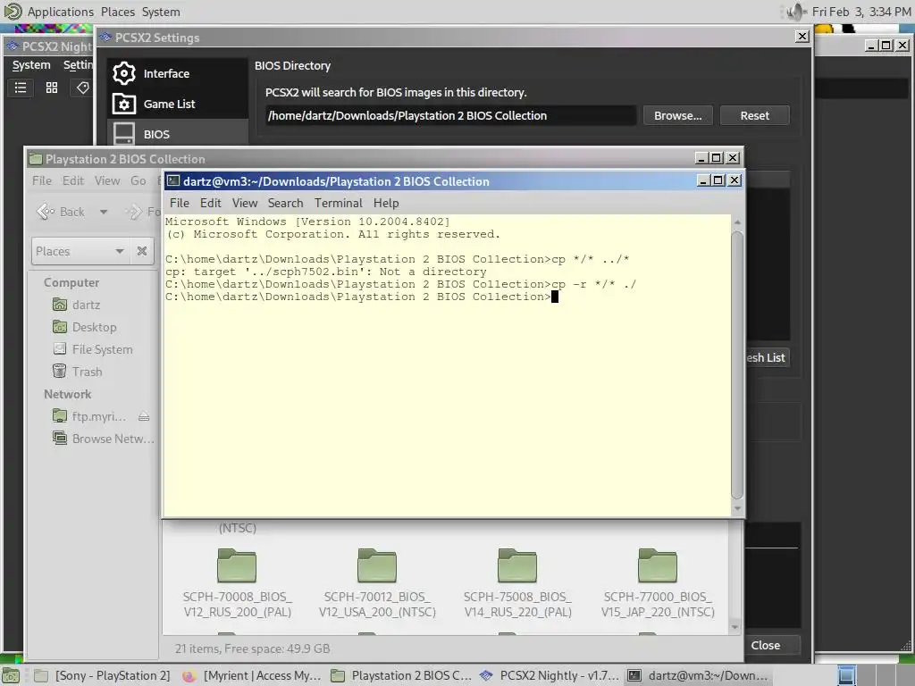
Task: Open System menu in PCSX2 Nightly window
Action: (31, 64)
